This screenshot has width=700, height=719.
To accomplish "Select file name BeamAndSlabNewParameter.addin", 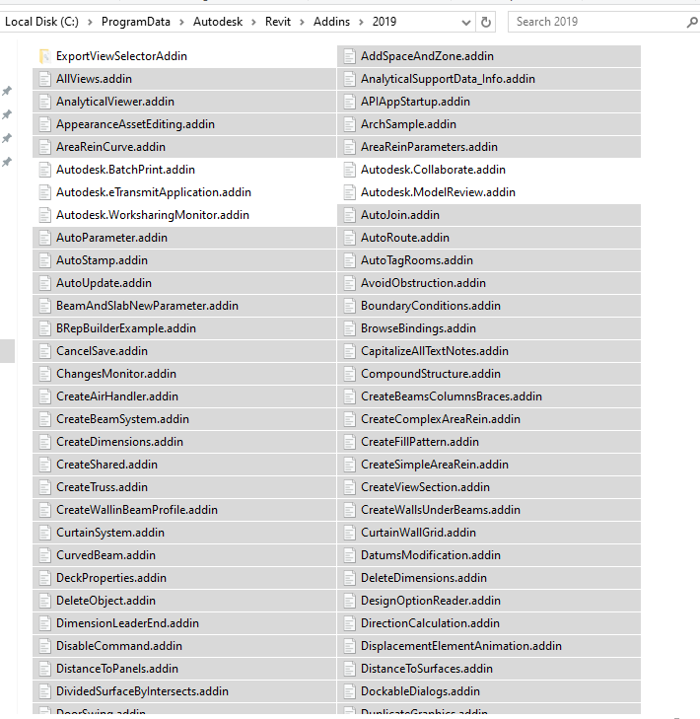I will (147, 306).
